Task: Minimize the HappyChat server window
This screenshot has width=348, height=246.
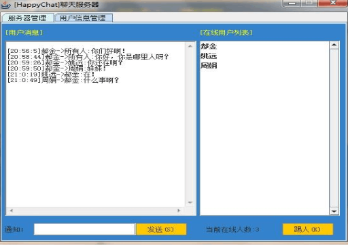Action: (x=292, y=3)
